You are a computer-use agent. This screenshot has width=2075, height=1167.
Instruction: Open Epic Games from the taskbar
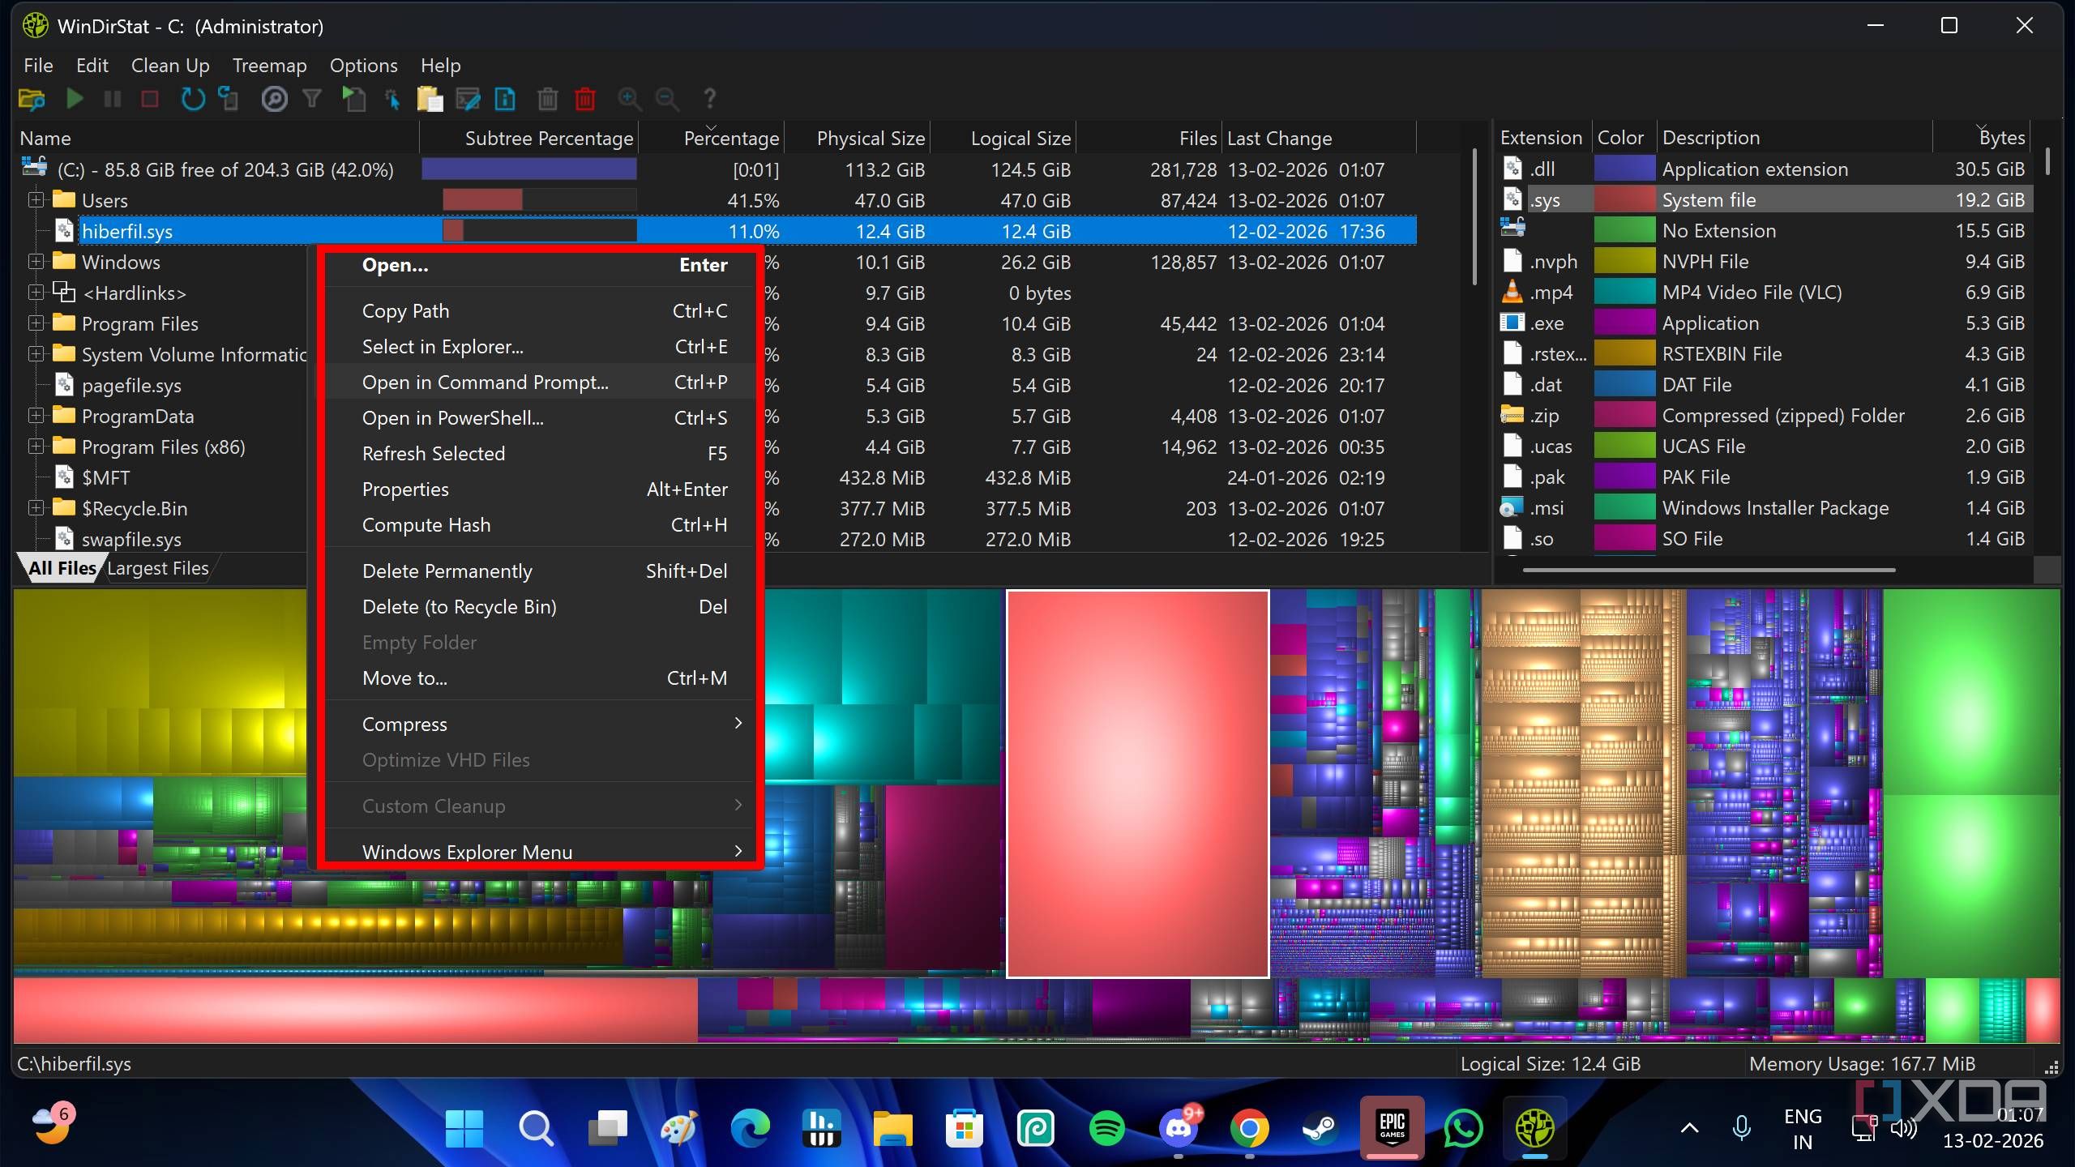point(1392,1128)
